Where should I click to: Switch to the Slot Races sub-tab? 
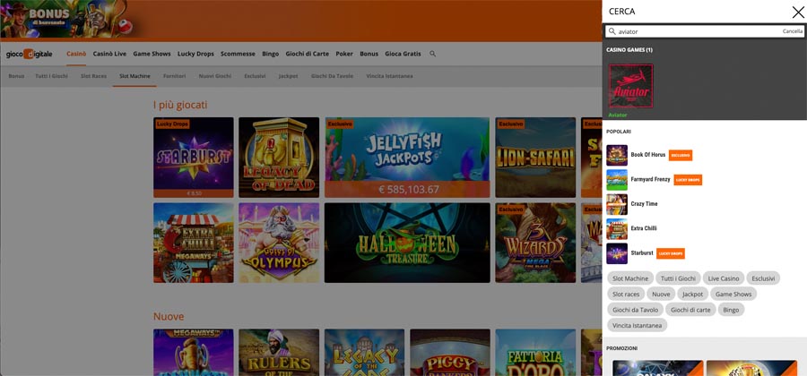click(93, 76)
